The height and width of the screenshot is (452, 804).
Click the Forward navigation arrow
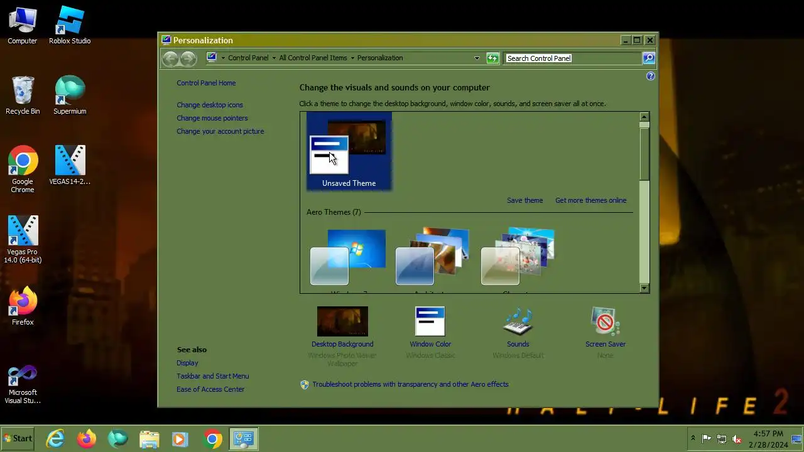[x=188, y=58]
